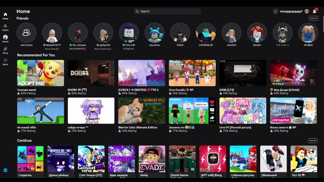Open friend Nastya7776777 avatar
Image resolution: width=324 pixels, height=182 pixels.
52,33
